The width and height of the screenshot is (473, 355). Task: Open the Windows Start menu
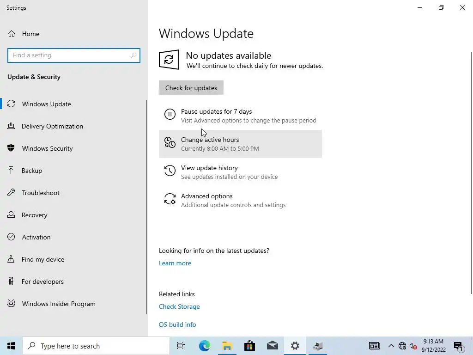coord(11,346)
